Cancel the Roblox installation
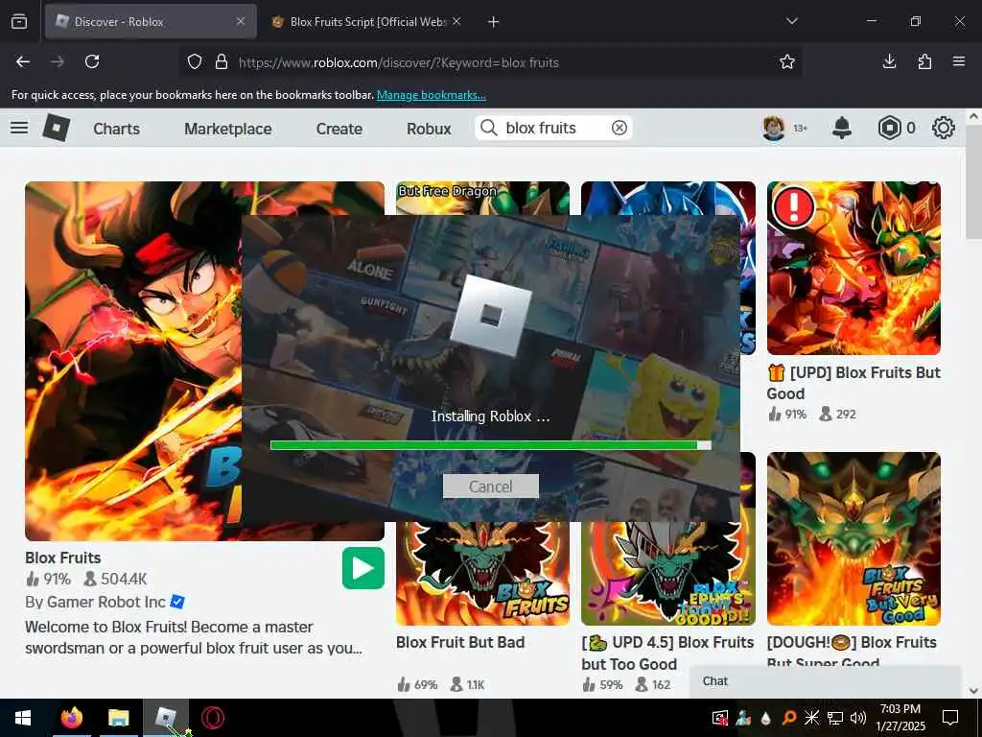982x737 pixels. coord(490,487)
